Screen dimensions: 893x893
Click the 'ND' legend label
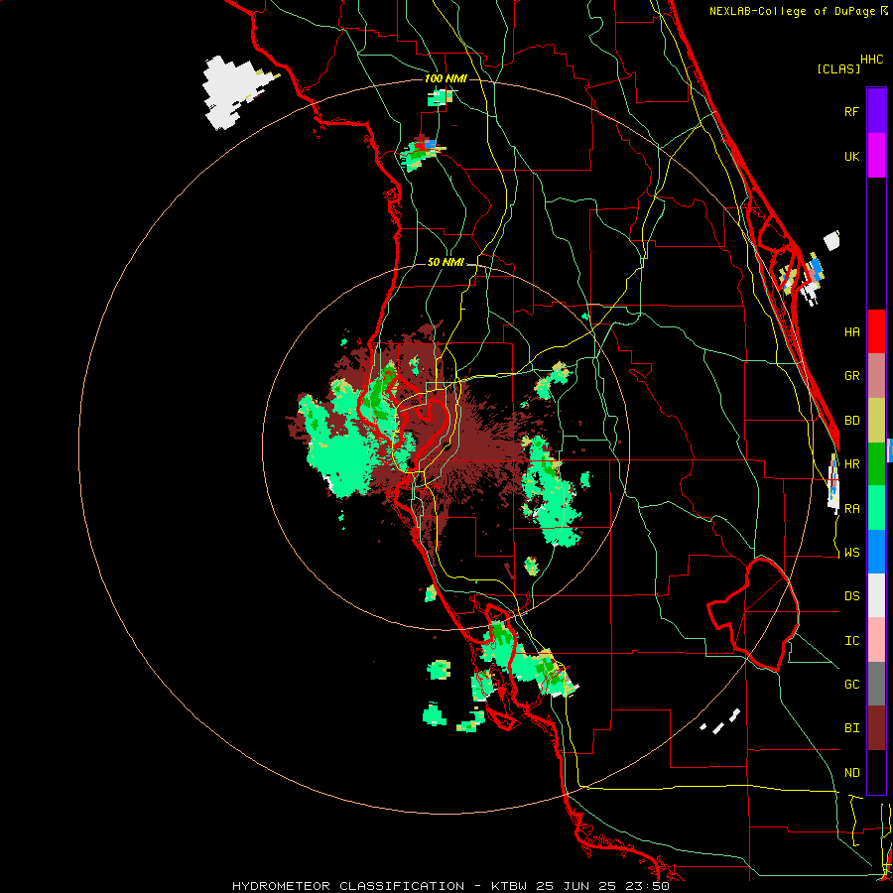pyautogui.click(x=851, y=773)
